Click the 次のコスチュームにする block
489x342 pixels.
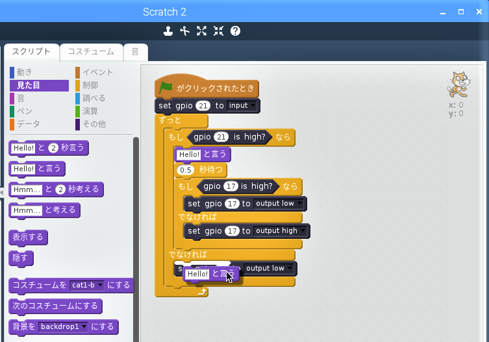55,306
